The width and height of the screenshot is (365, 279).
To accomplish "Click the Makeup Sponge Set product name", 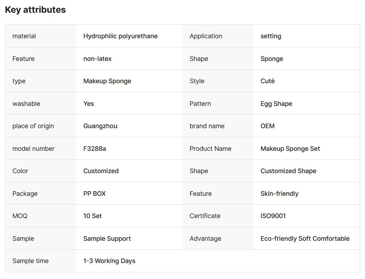I will [x=290, y=149].
